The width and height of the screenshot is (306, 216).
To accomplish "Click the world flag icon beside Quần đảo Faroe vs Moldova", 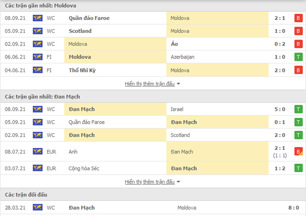I will 38,18.
